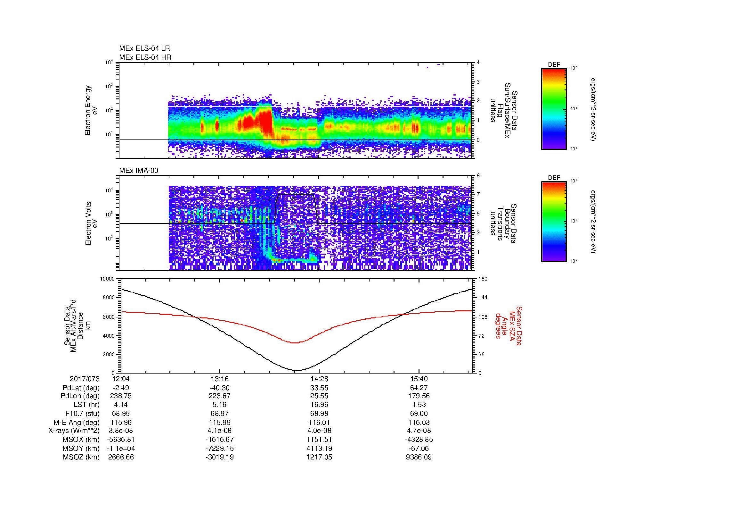Click the black altitude curve minimum
Viewport: 749px width, 530px height.
point(296,370)
